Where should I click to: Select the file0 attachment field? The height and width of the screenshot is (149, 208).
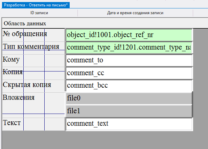pyautogui.click(x=129, y=98)
